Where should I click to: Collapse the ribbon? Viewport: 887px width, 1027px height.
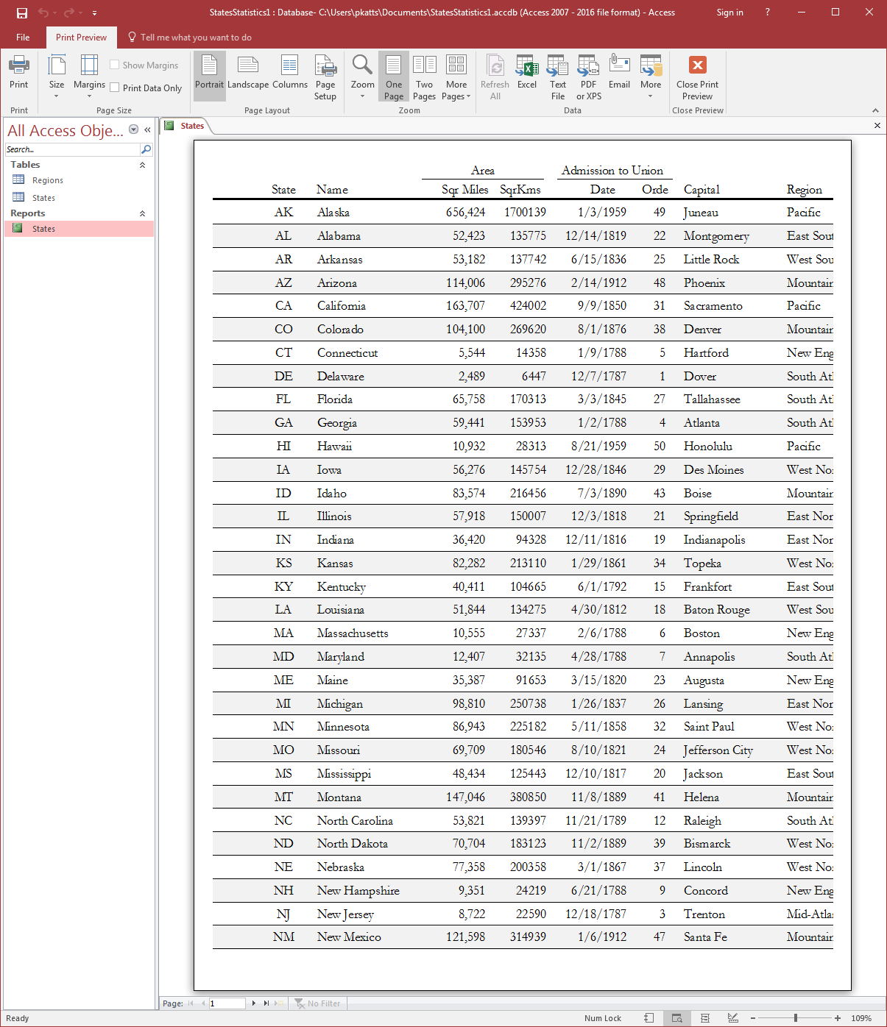point(875,110)
